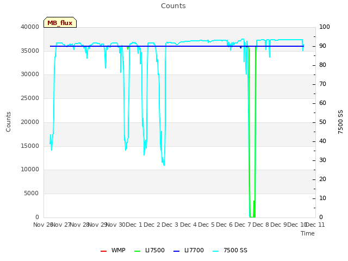This screenshot has height=261, width=348.
Task: Click the 30 tick on the right axis
Action: pyautogui.click(x=322, y=160)
